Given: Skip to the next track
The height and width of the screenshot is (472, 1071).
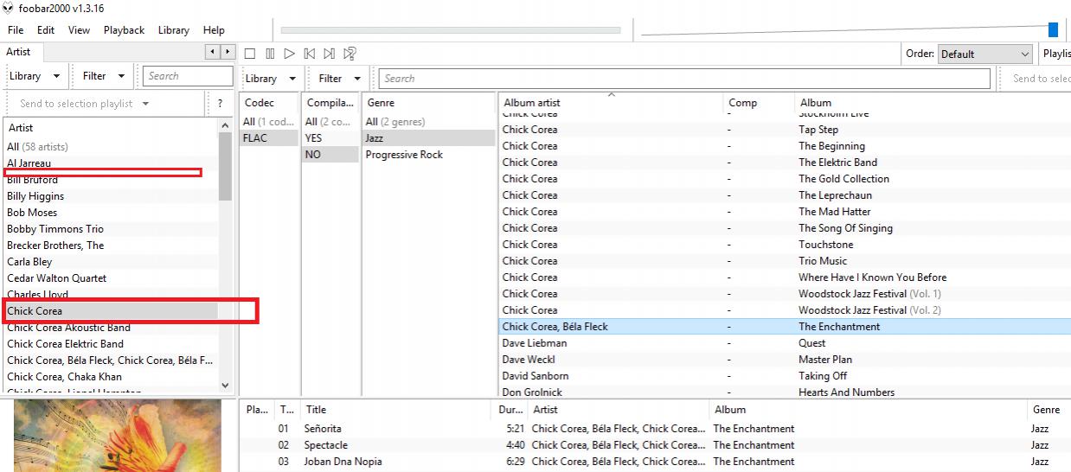Looking at the screenshot, I should pos(329,54).
